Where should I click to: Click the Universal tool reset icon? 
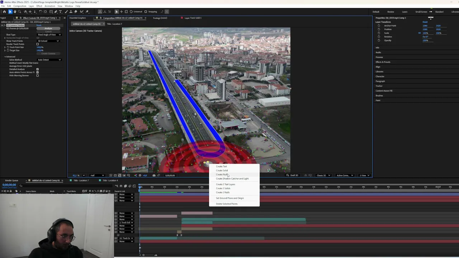[131, 11]
